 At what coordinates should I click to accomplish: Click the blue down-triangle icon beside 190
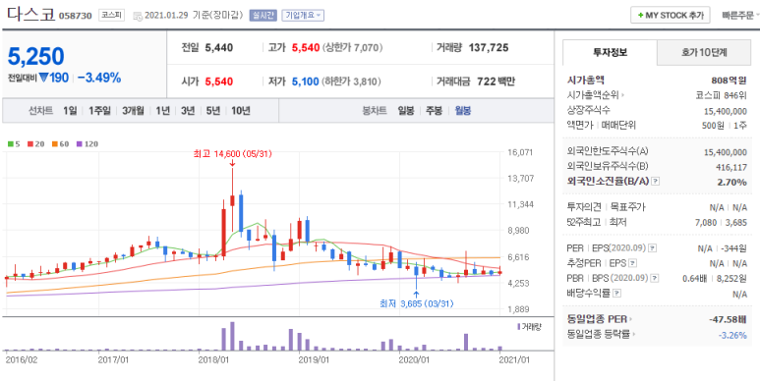pos(43,78)
